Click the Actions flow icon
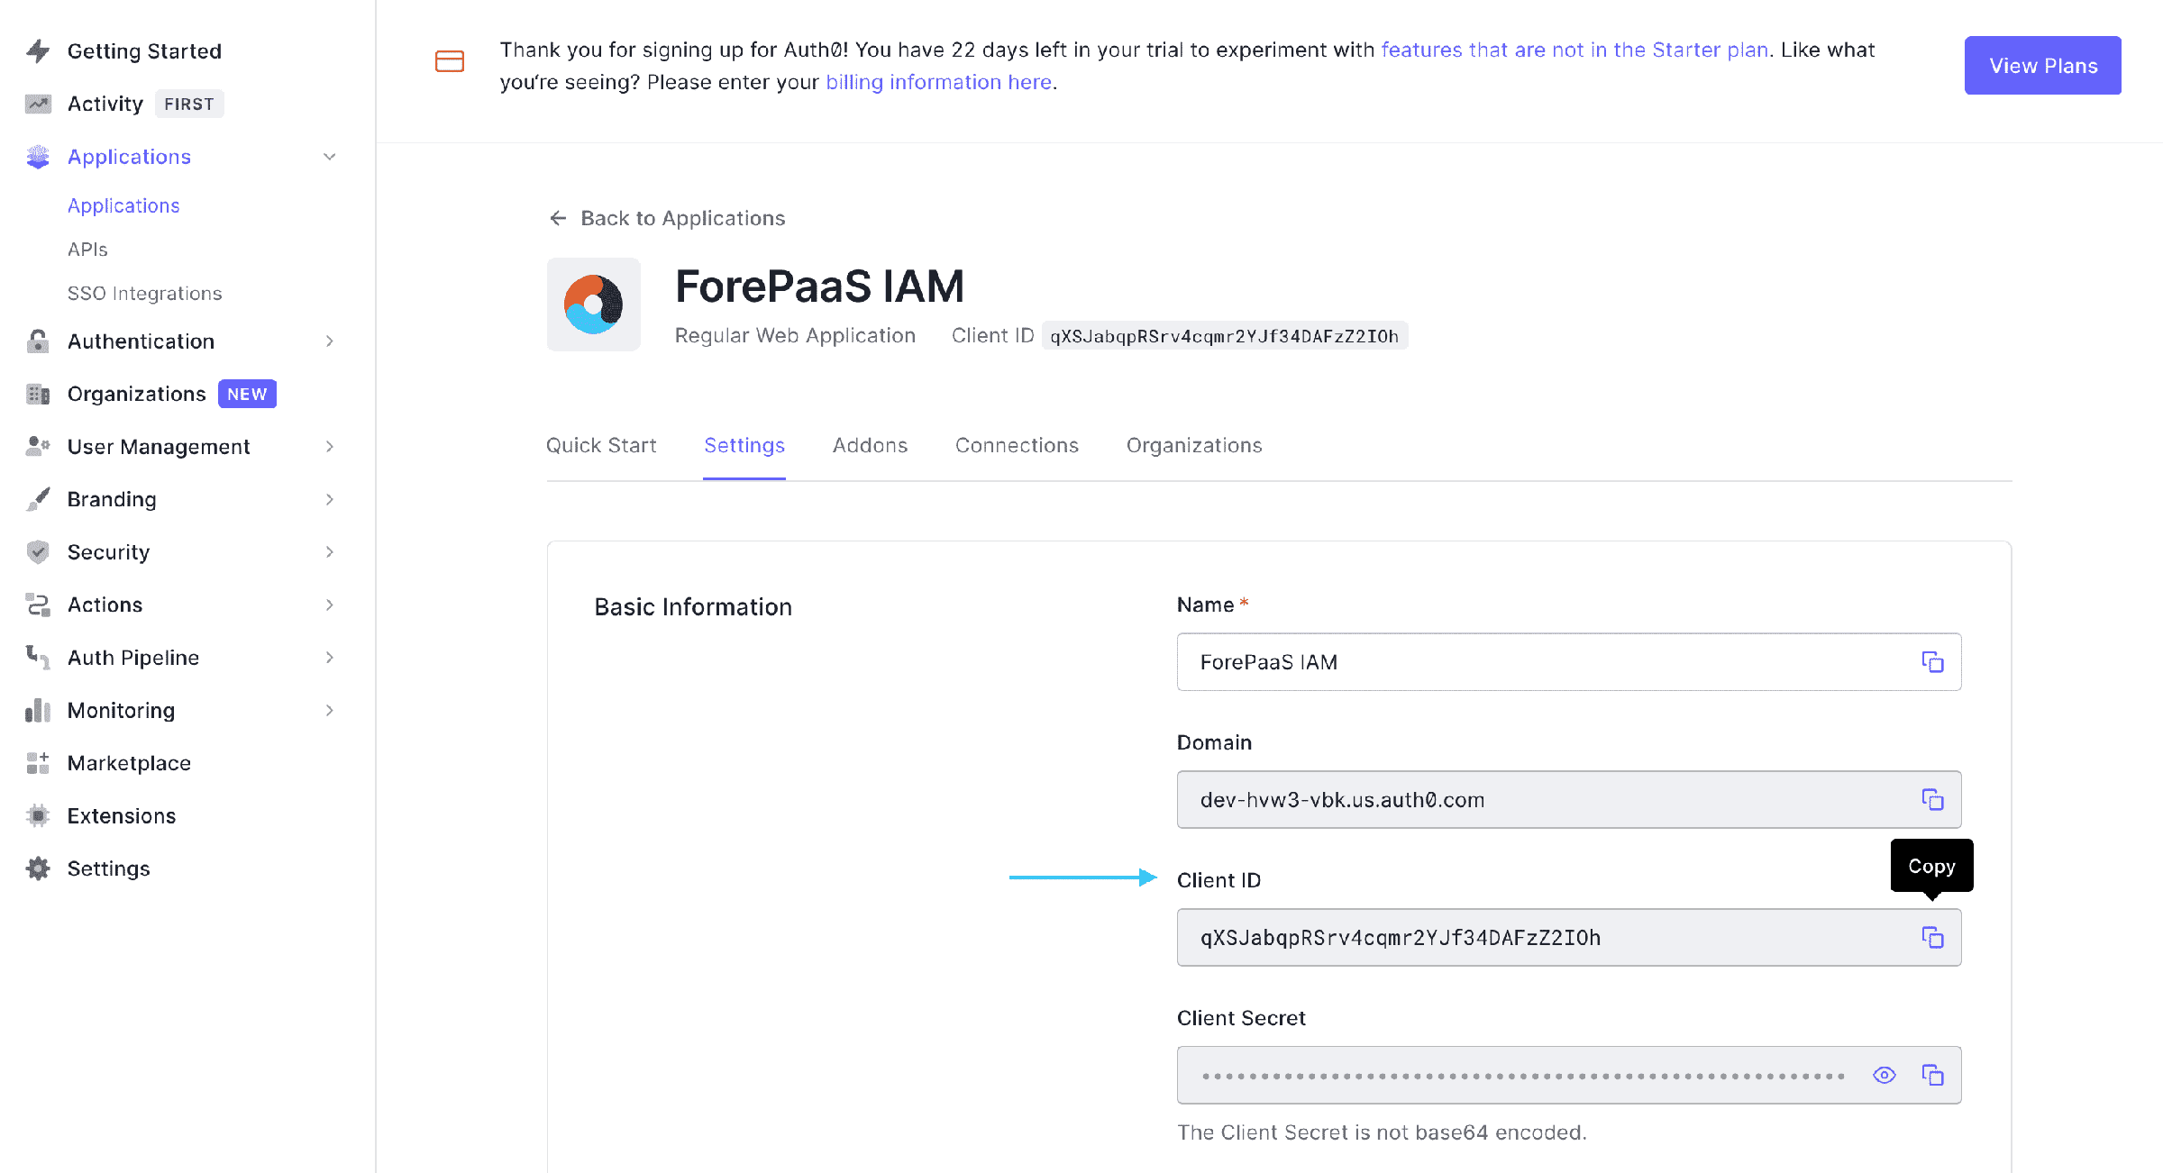 [x=38, y=605]
